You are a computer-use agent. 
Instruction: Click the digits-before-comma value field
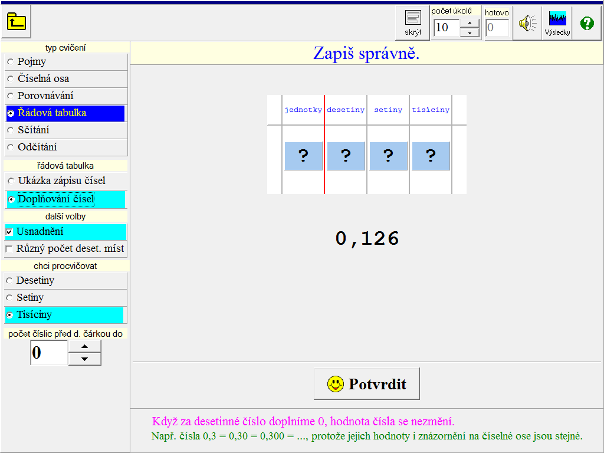click(50, 353)
